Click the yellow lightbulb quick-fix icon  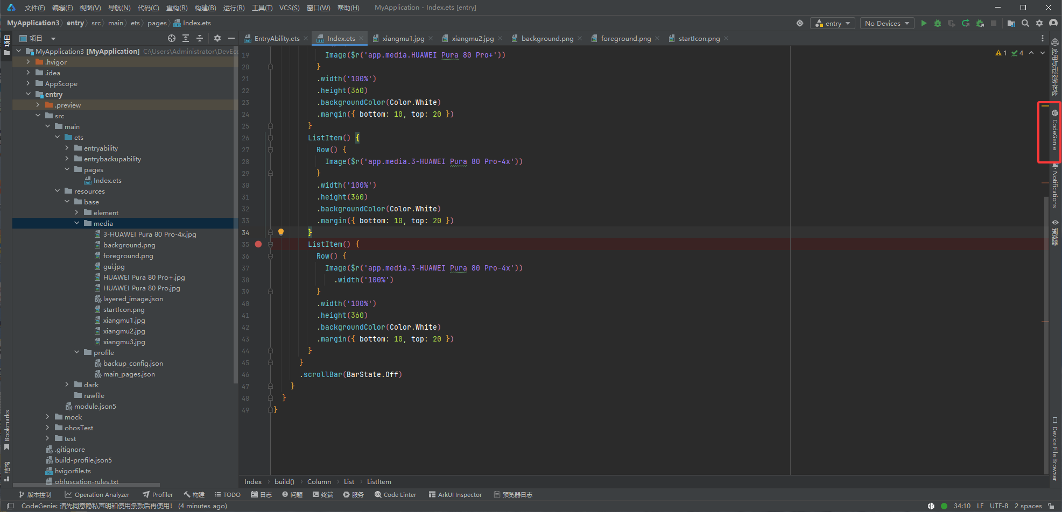point(280,232)
